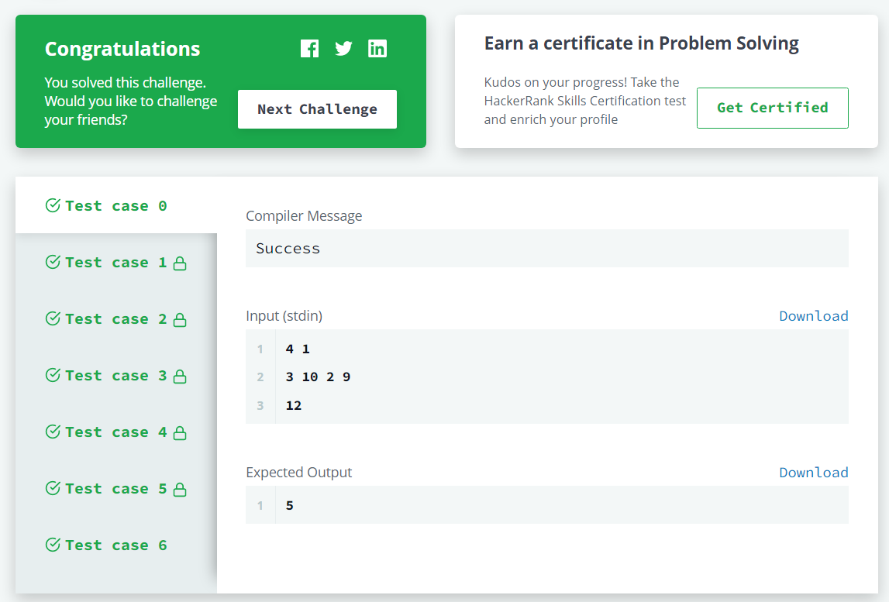Click lock icon on Test case 3
This screenshot has width=889, height=602.
[x=180, y=377]
